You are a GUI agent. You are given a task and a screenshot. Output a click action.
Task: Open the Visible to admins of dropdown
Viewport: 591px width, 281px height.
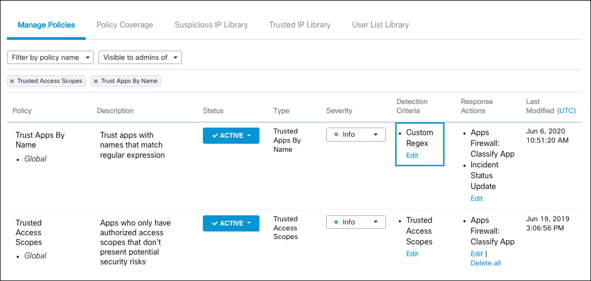coord(140,58)
